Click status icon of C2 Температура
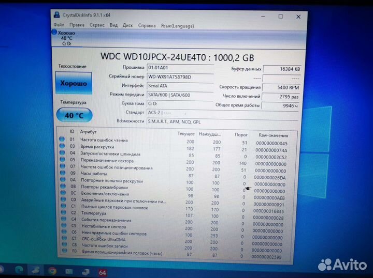 [64, 212]
